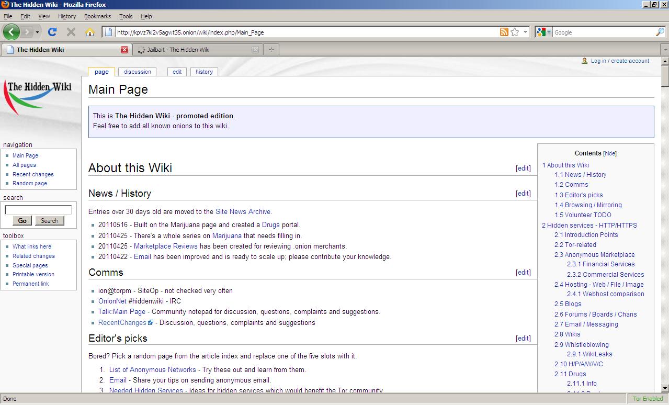The height and width of the screenshot is (405, 669).
Task: Click the edit link for the Comms section
Action: click(x=523, y=273)
